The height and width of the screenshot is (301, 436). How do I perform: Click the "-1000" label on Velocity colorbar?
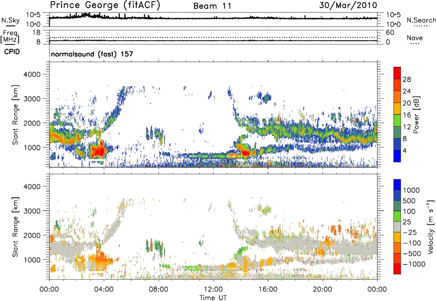point(414,264)
